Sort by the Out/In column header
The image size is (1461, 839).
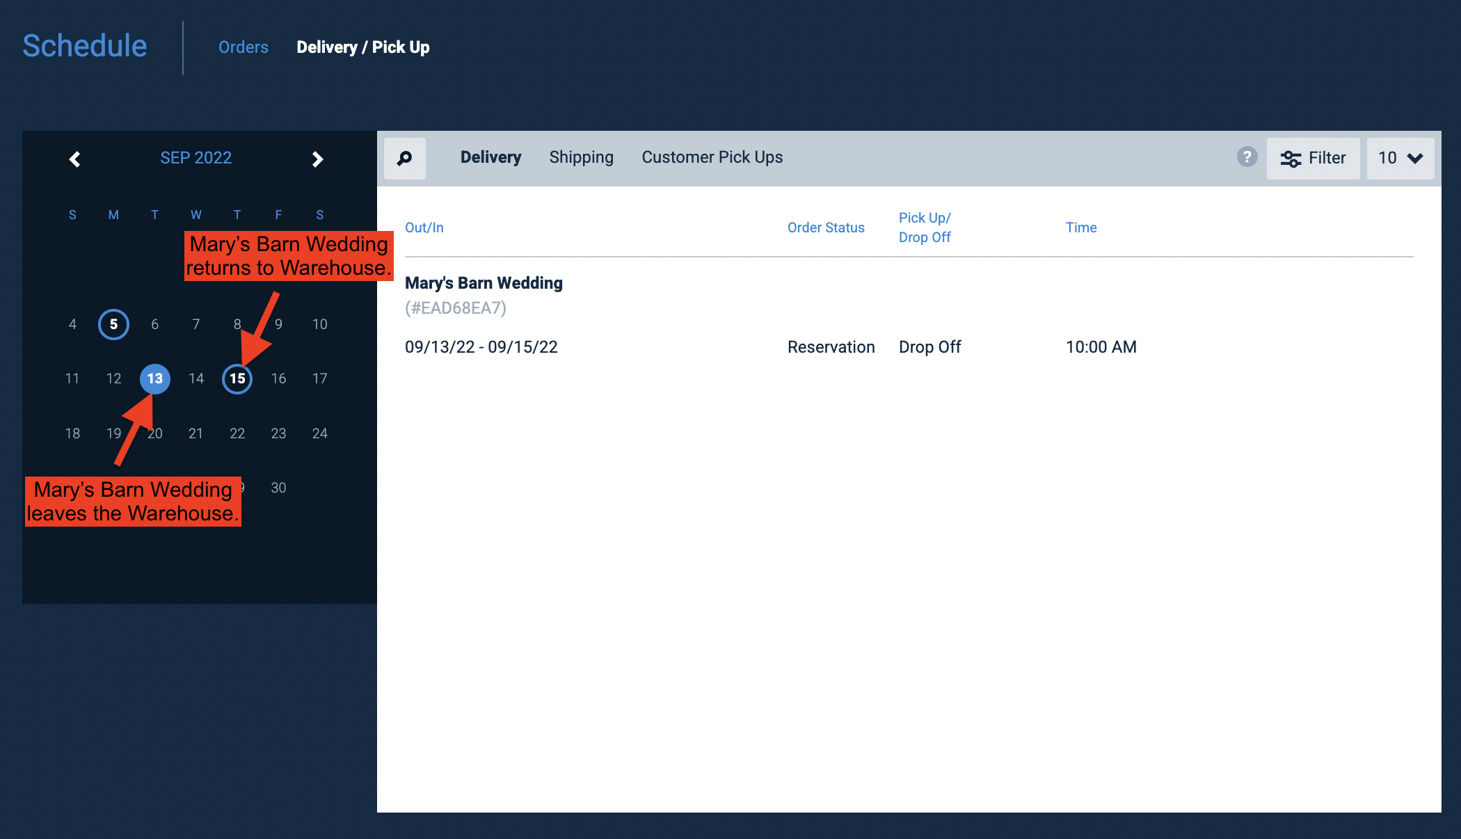click(424, 227)
